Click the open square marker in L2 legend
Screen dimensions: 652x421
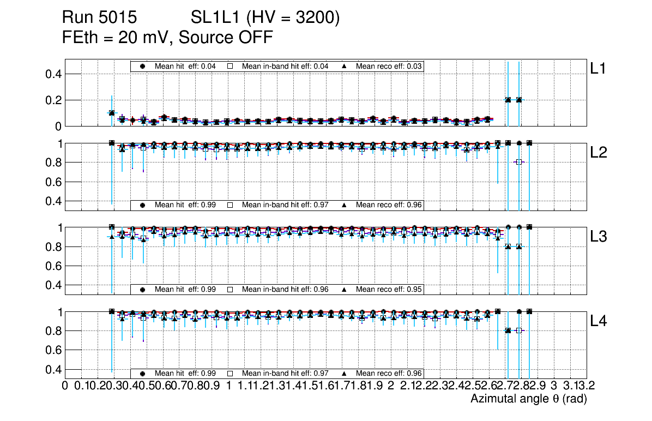tap(230, 205)
